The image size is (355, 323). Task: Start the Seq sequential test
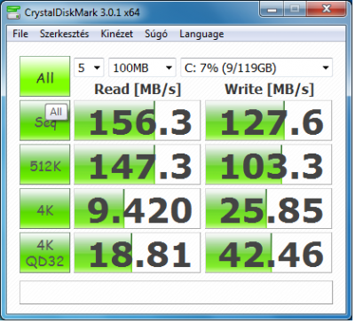tap(45, 121)
